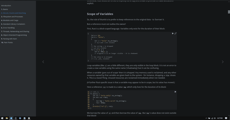Click the volume icon in the system tray
This screenshot has height=120, width=230.
coord(215,118)
